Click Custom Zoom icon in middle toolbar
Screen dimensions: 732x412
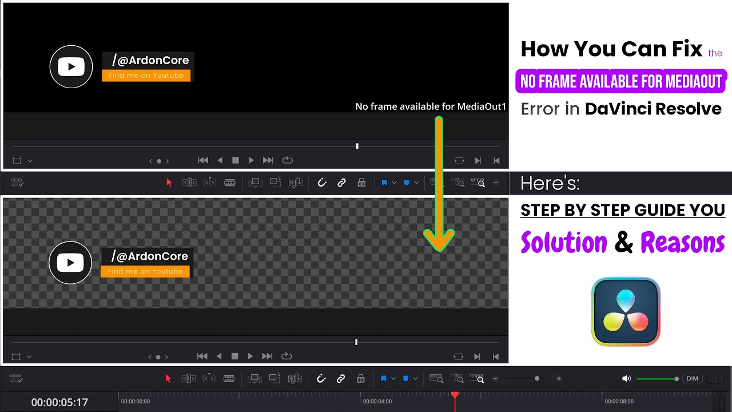tap(478, 183)
